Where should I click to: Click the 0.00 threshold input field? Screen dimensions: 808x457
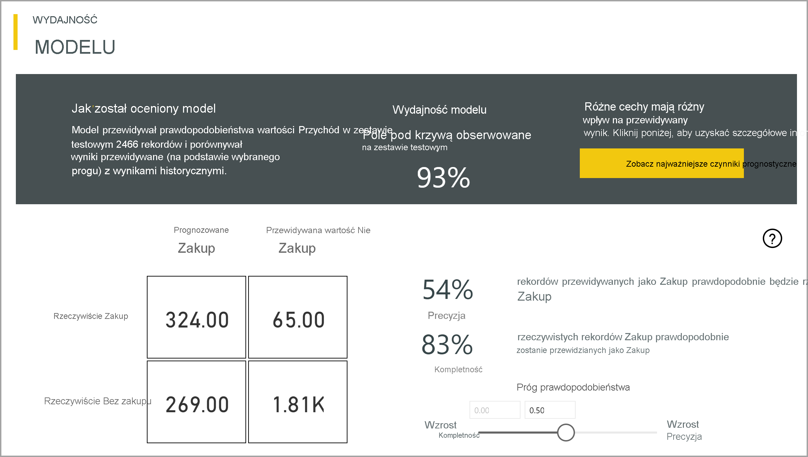click(495, 410)
